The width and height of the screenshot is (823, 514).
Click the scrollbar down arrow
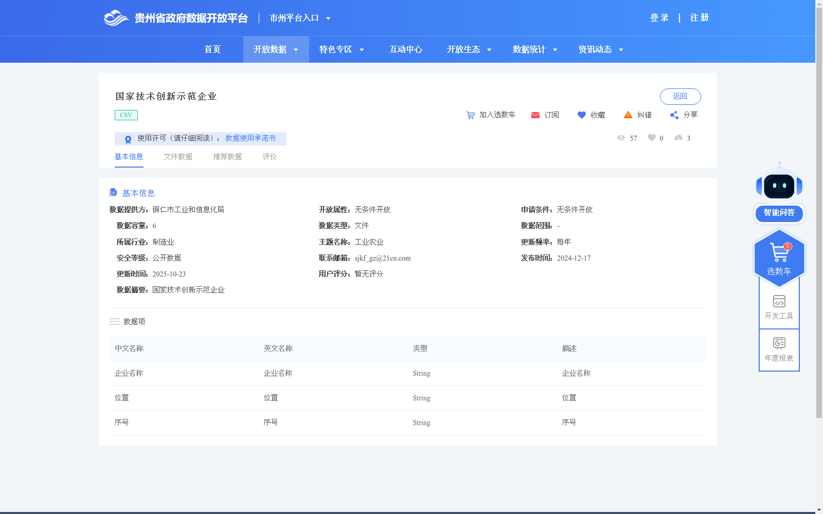click(x=819, y=510)
